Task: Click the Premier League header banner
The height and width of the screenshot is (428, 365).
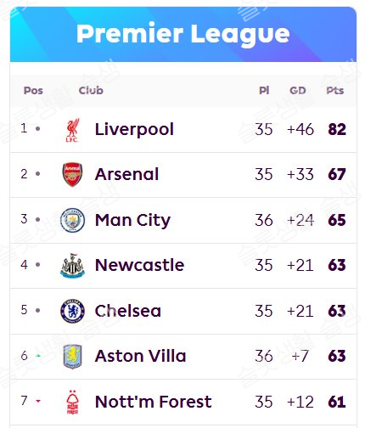Action: click(x=183, y=34)
